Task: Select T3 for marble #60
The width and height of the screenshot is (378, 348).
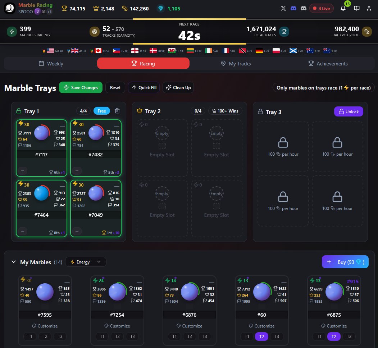Action: [277, 336]
